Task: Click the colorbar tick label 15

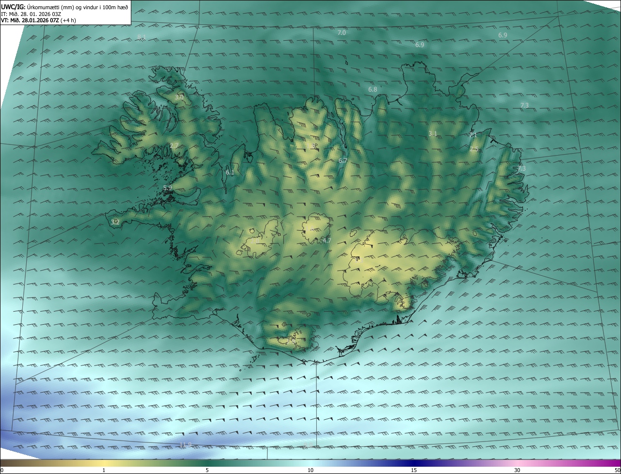Action: (414, 470)
